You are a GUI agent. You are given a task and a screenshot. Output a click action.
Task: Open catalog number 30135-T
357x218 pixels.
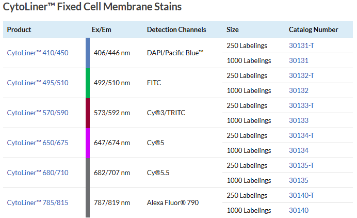pos(301,165)
